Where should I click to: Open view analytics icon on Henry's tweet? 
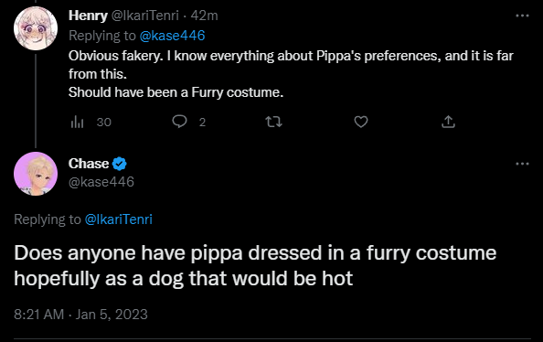tap(77, 122)
